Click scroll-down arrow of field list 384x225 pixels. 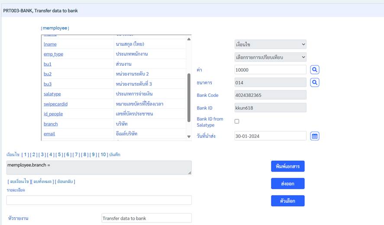point(189,137)
